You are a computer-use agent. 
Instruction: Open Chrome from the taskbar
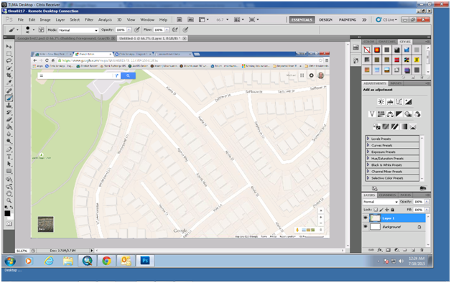click(107, 261)
